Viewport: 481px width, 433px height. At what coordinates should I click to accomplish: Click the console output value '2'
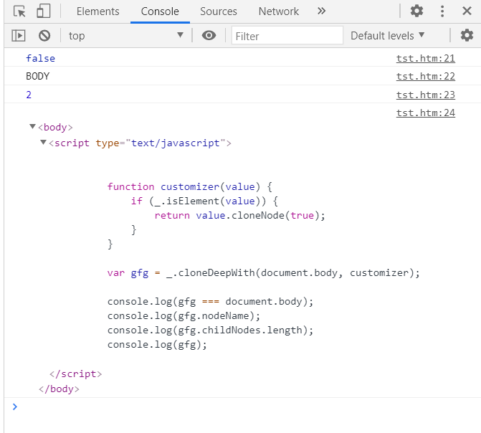click(29, 95)
